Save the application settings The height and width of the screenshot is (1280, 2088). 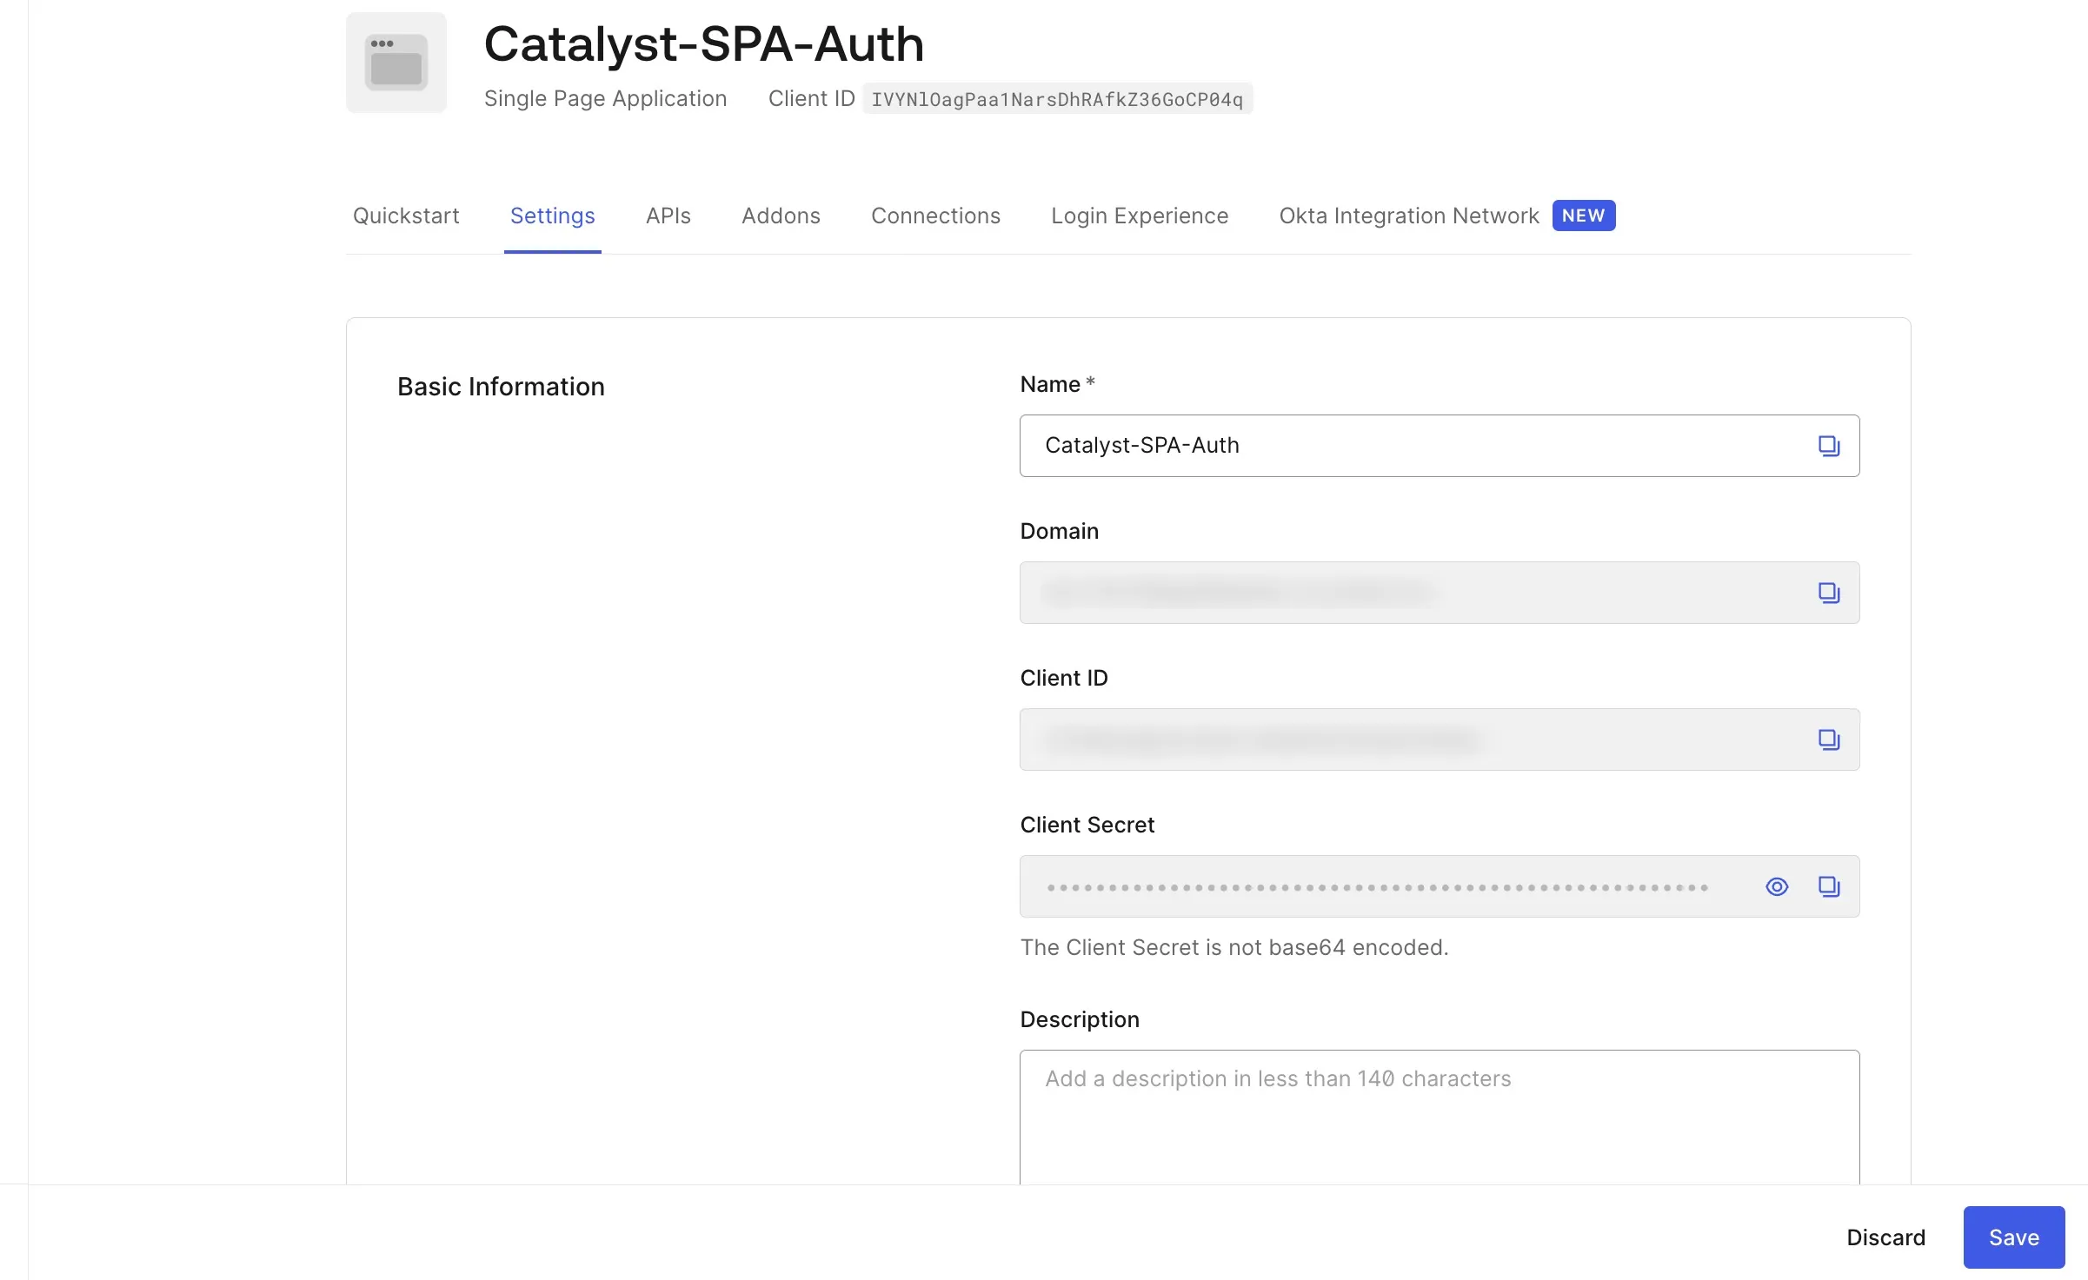point(2013,1237)
